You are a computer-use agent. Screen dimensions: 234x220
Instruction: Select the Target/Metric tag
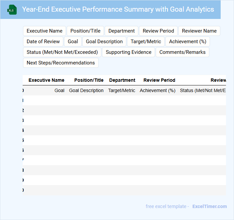[x=146, y=42]
